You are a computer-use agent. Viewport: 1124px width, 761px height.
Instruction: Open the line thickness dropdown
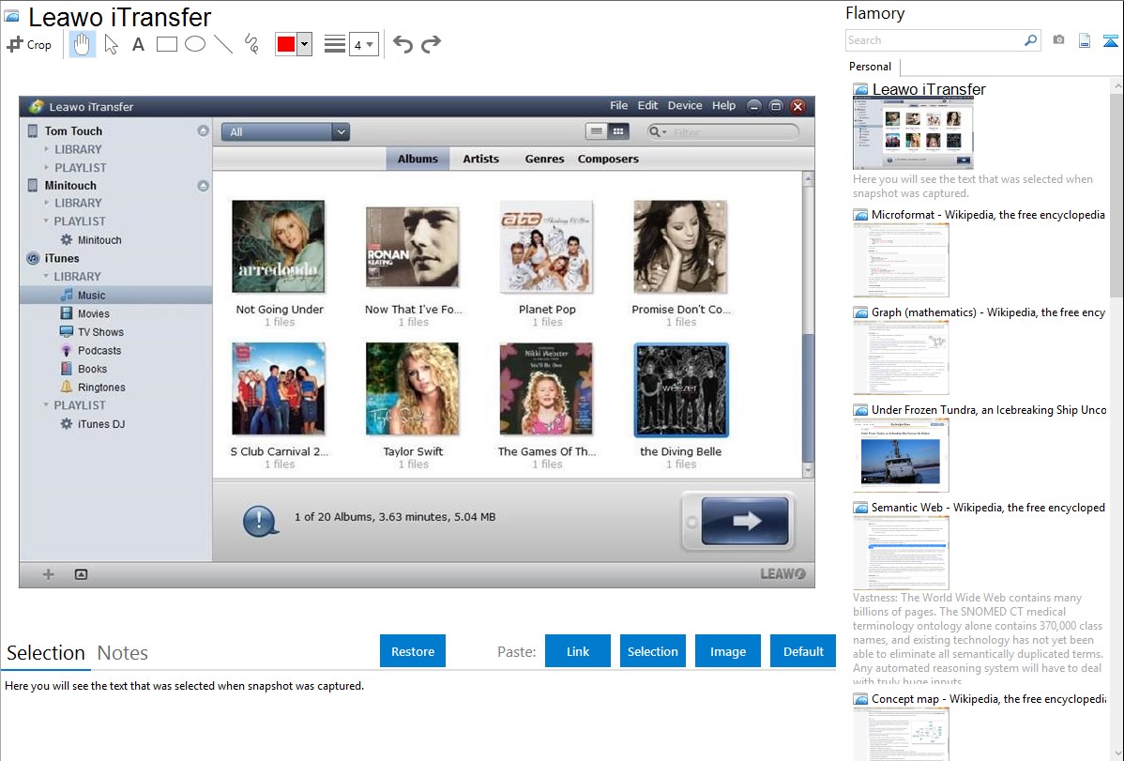pos(364,44)
